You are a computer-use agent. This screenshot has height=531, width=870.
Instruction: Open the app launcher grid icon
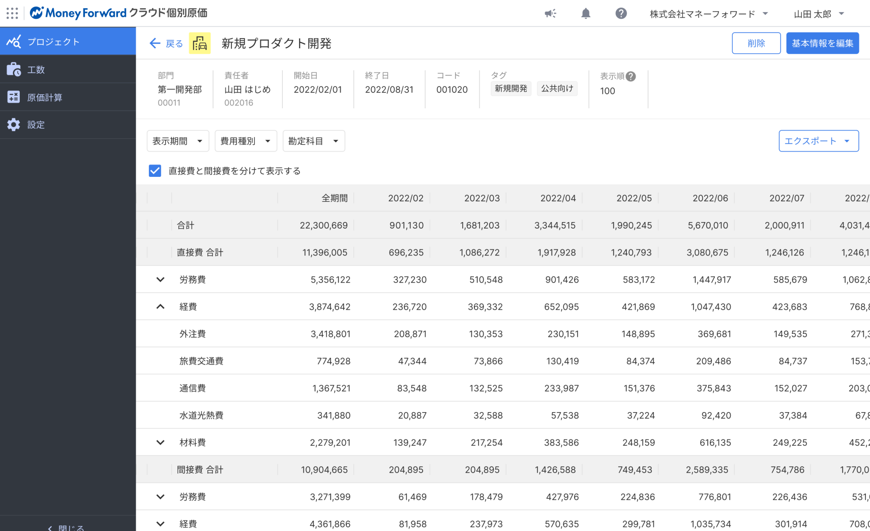pos(12,13)
